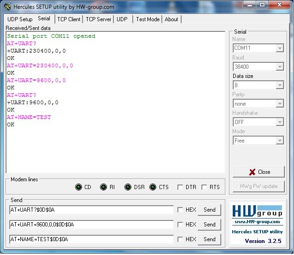294x255 pixels.
Task: Open the UDP tab
Action: (x=122, y=19)
